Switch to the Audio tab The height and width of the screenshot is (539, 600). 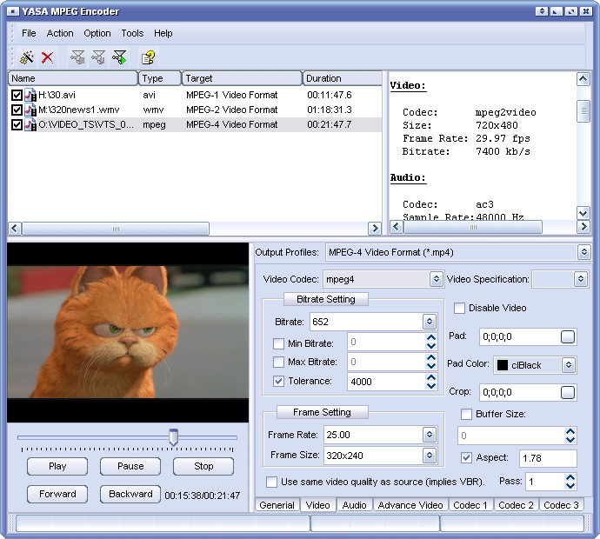click(x=354, y=505)
